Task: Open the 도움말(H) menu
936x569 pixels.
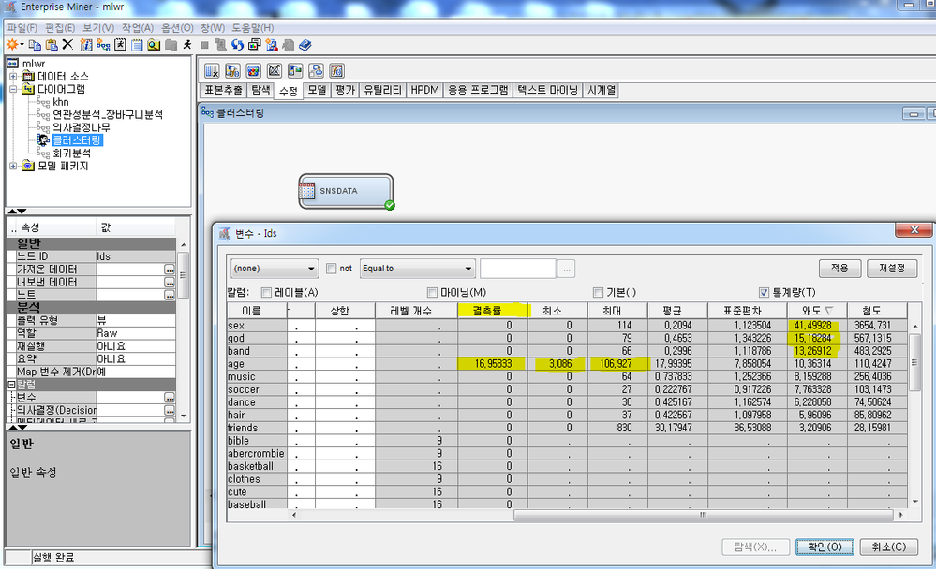Action: (x=253, y=28)
